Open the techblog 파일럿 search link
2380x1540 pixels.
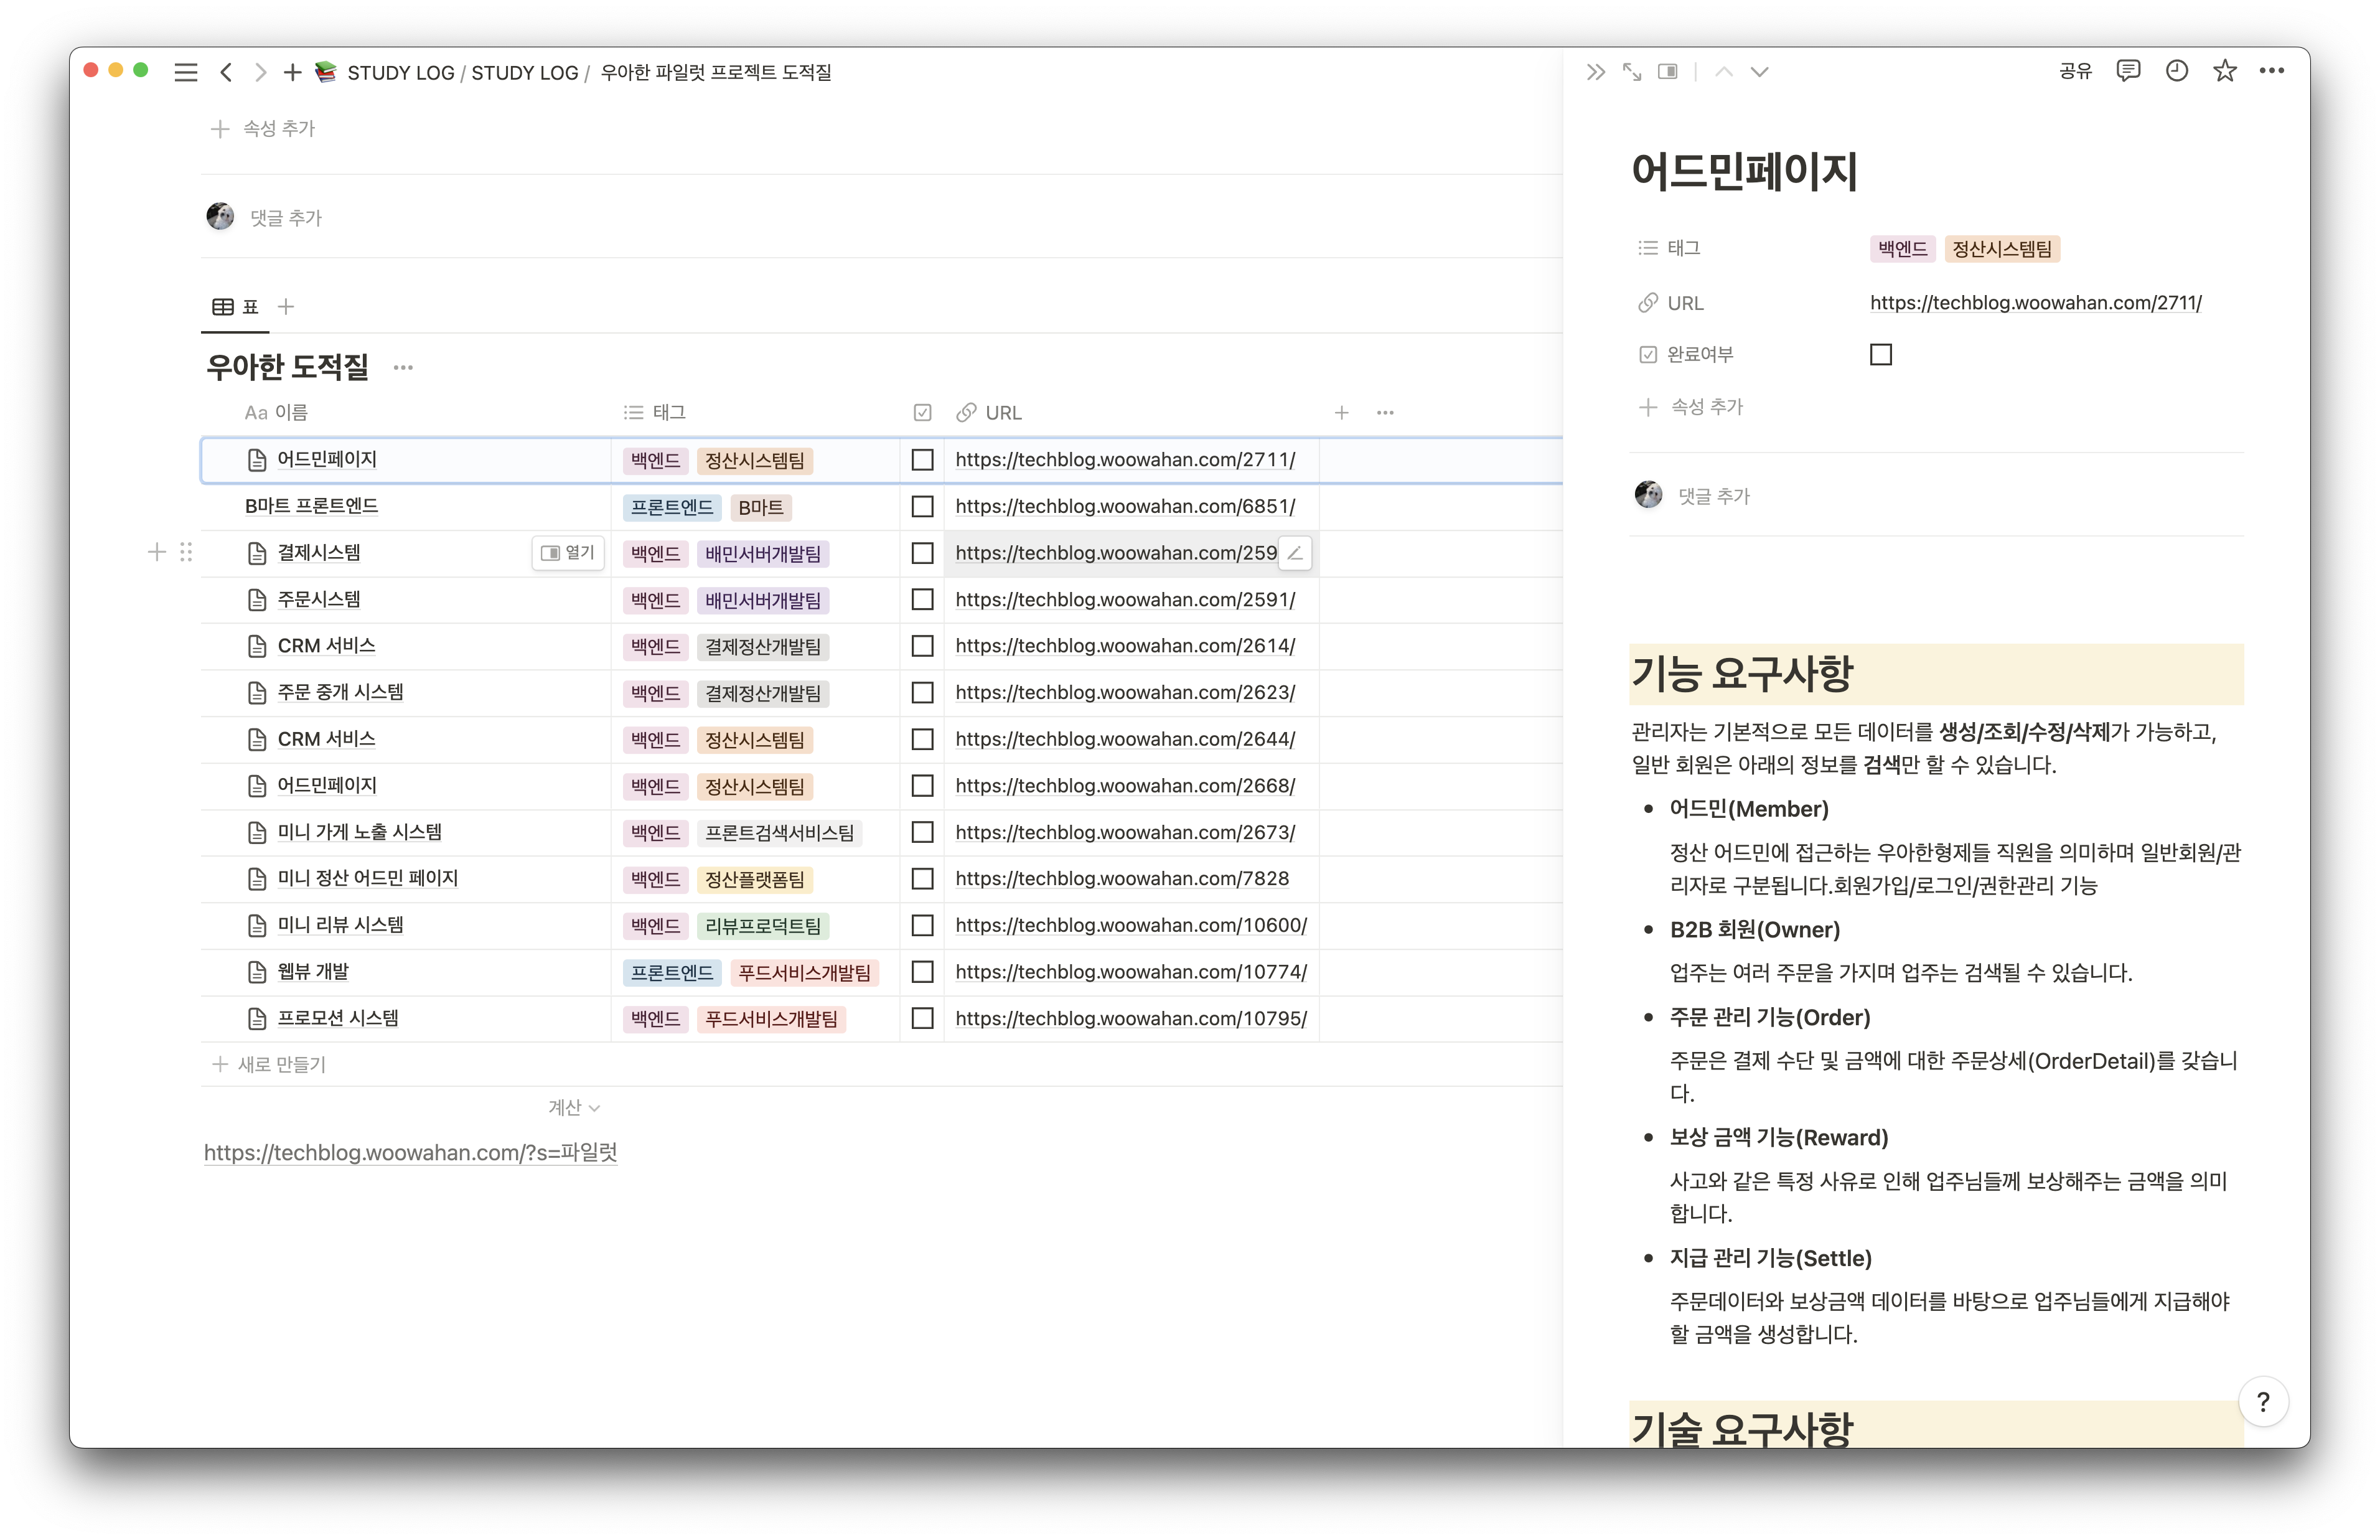pos(410,1152)
